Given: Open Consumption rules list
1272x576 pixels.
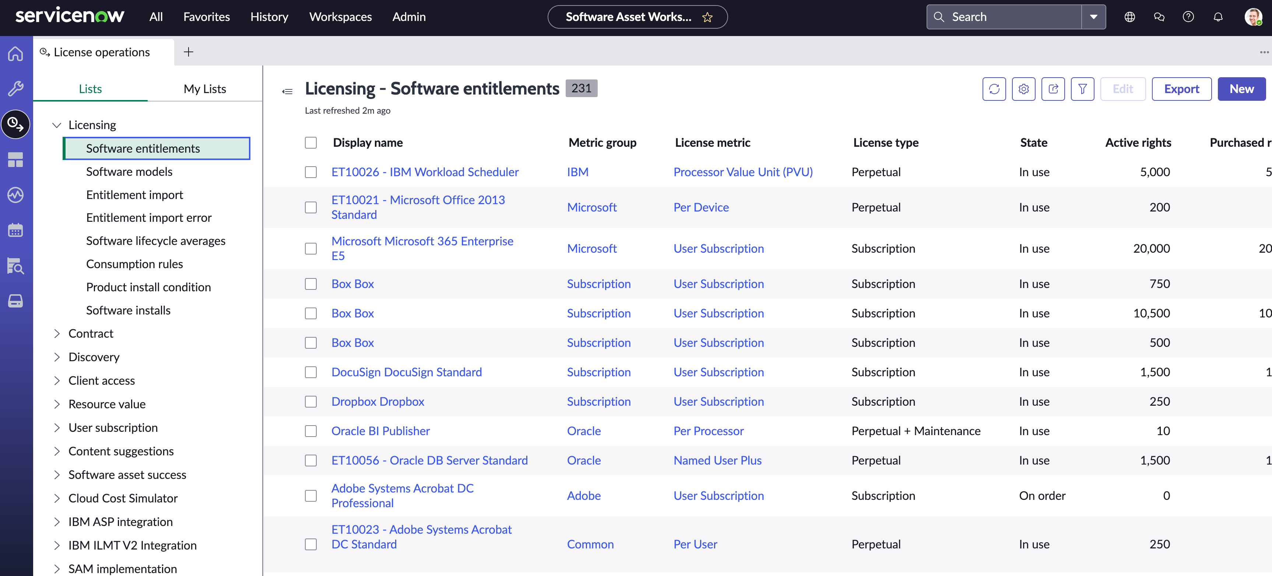Looking at the screenshot, I should pos(134,264).
